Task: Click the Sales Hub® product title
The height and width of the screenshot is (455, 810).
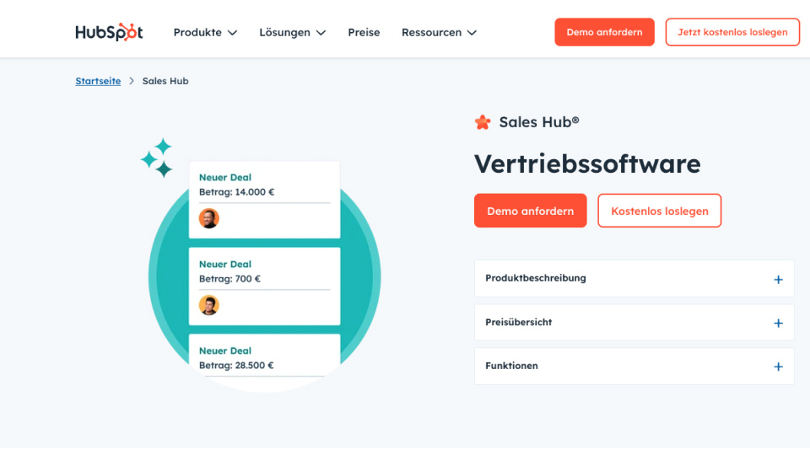Action: tap(539, 122)
